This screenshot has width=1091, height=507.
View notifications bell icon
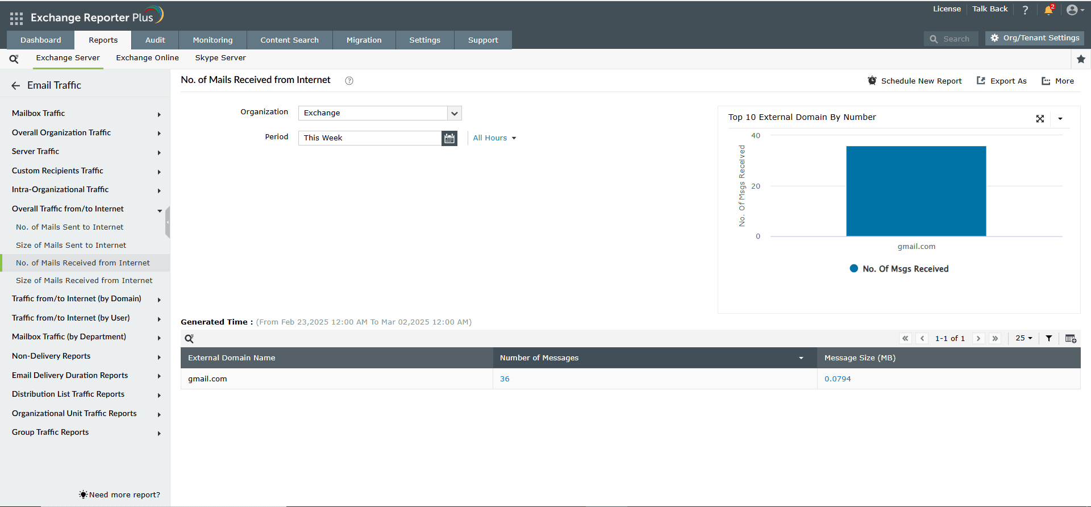coord(1049,10)
